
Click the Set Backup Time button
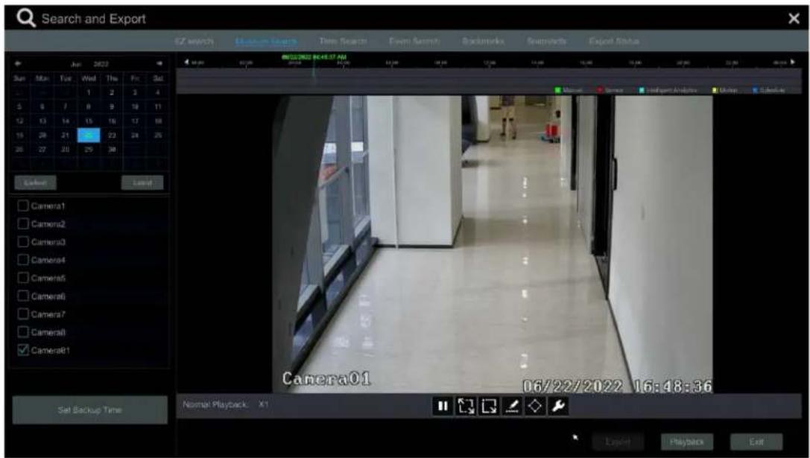pyautogui.click(x=90, y=410)
